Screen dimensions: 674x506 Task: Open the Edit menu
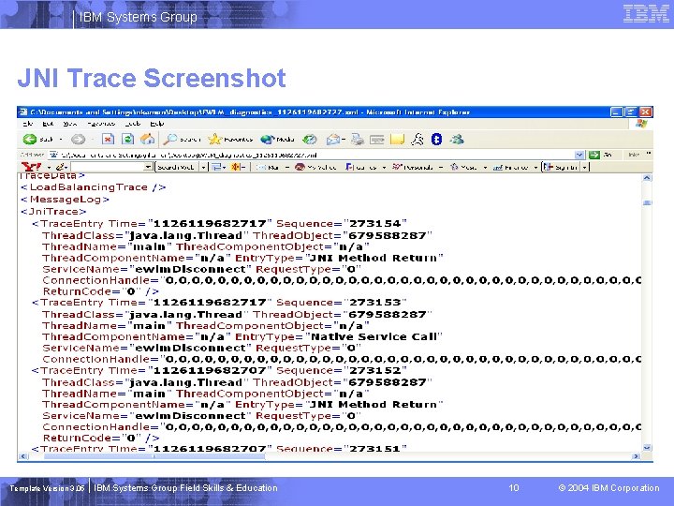pyautogui.click(x=48, y=124)
